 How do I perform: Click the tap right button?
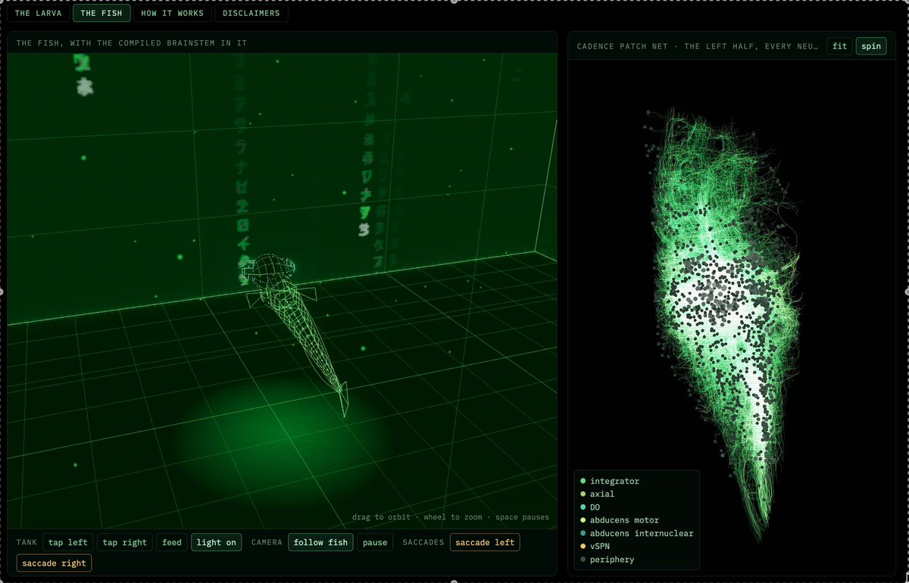[x=125, y=542]
